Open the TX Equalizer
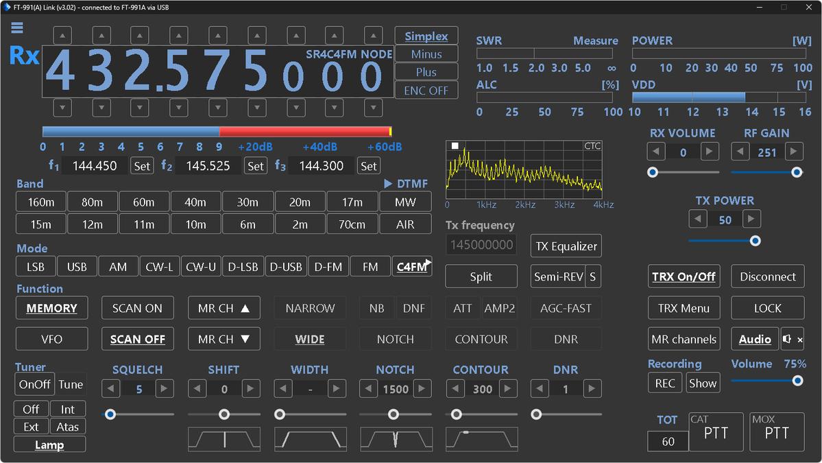 (566, 246)
